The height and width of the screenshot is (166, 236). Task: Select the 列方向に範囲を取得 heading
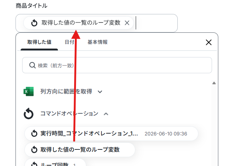click(66, 92)
